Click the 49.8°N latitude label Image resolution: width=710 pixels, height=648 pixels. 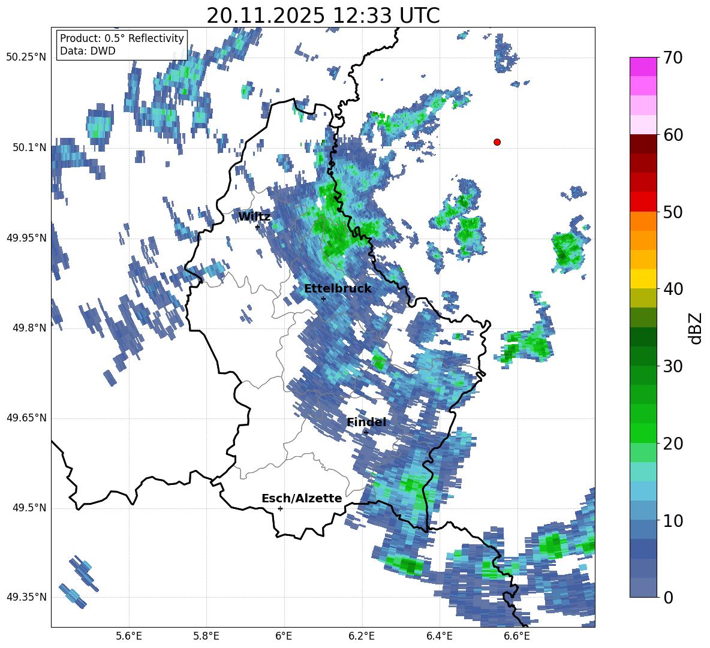tap(29, 328)
